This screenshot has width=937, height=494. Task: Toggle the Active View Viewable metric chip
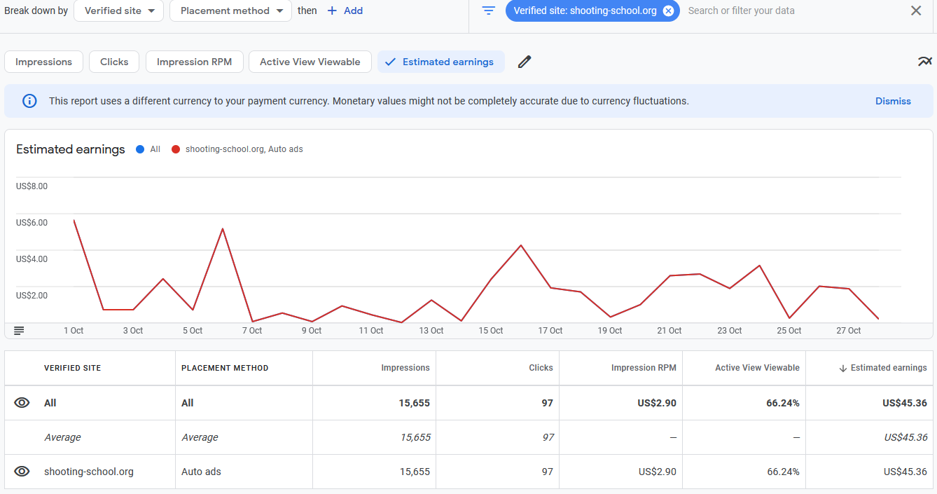pos(310,62)
